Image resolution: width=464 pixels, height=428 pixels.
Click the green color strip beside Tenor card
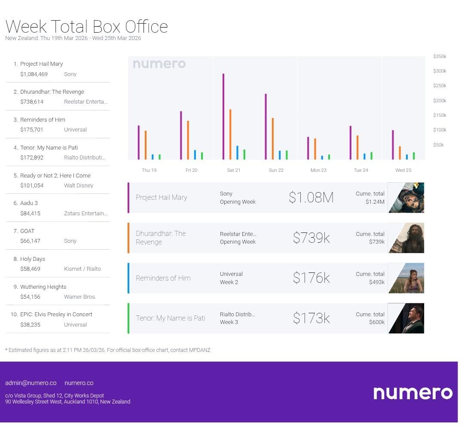pos(128,318)
